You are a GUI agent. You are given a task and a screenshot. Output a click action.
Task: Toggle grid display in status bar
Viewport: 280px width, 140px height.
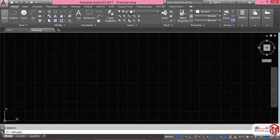coord(178,136)
